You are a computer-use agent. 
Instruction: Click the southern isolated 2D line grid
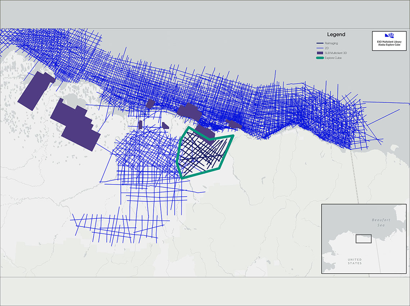[120, 228]
